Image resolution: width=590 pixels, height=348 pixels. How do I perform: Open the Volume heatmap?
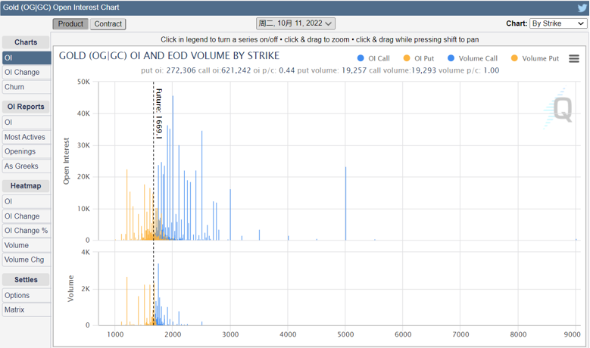tap(27, 245)
